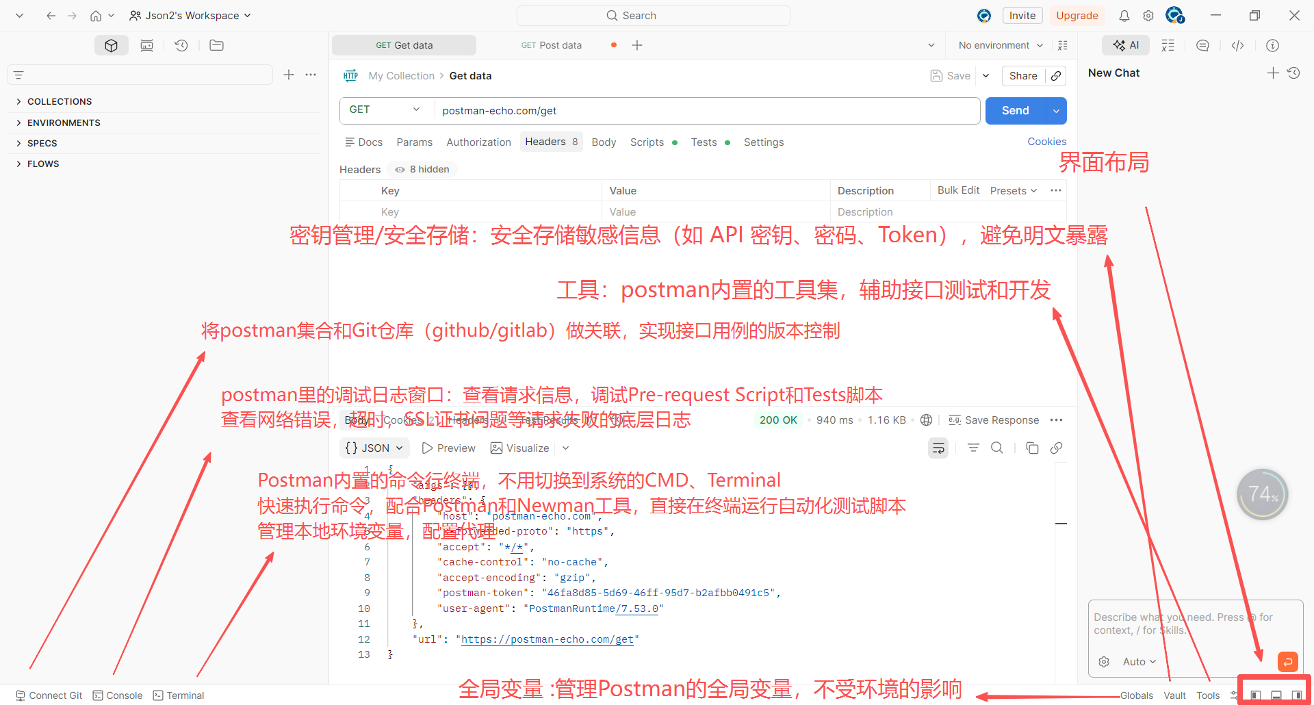Open settings gear in top bar
Image resolution: width=1314 pixels, height=705 pixels.
click(x=1148, y=16)
